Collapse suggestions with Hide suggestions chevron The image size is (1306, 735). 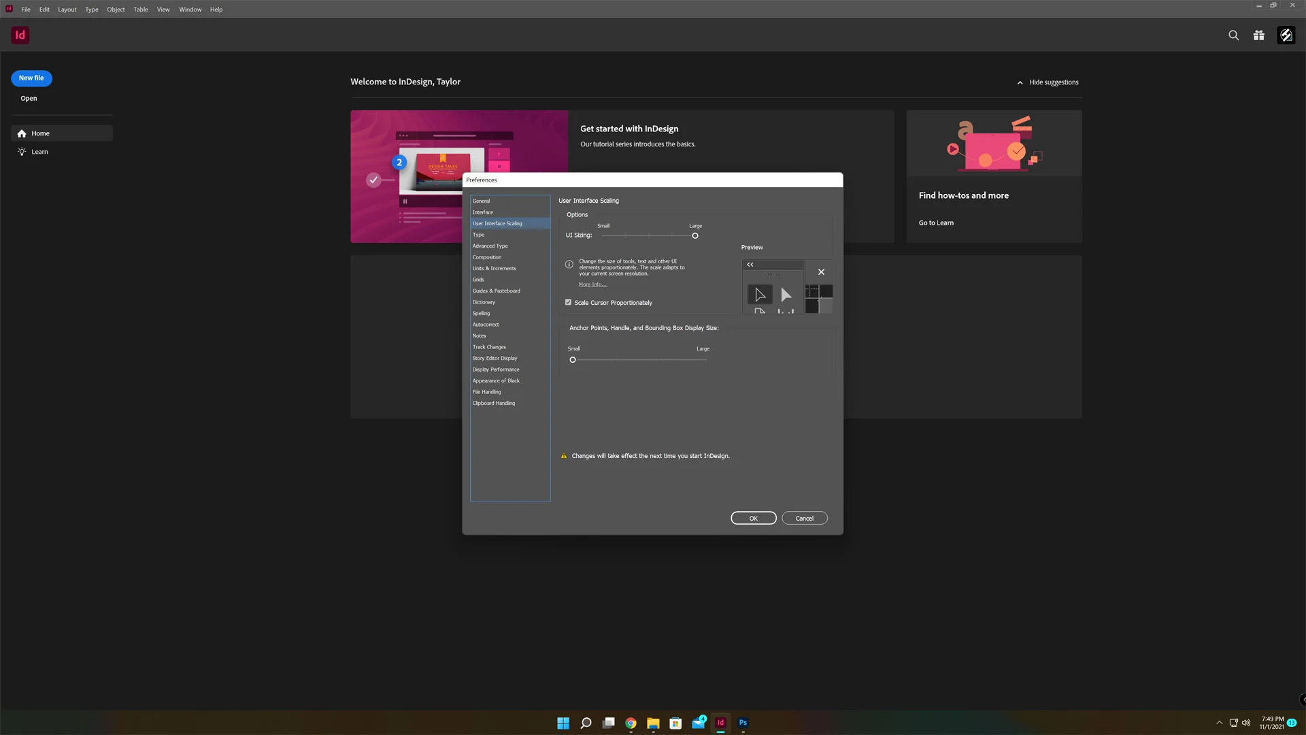tap(1020, 82)
